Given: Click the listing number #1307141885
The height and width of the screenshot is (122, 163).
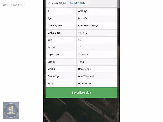Looking at the screenshot, I should (x=13, y=5).
